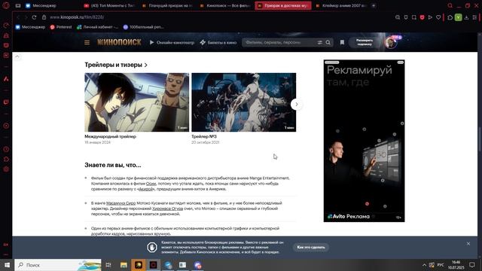Open the Масамунэ Сиро link

pyautogui.click(x=120, y=203)
